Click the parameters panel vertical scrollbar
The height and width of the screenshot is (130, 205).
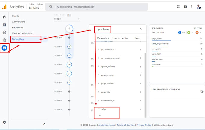coord(145,85)
